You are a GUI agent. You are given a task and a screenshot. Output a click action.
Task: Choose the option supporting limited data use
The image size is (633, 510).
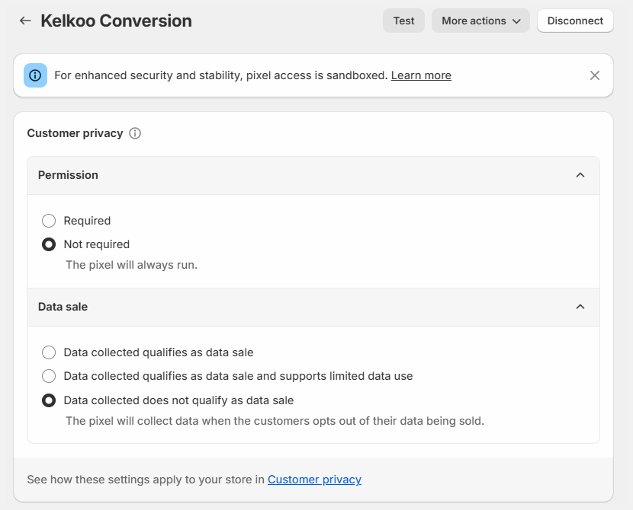tap(49, 376)
